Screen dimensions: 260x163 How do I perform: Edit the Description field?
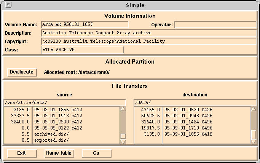[x=148, y=33]
